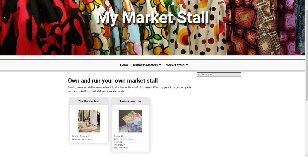Open the Your customers link
The height and width of the screenshot is (157, 308).
coord(121,148)
